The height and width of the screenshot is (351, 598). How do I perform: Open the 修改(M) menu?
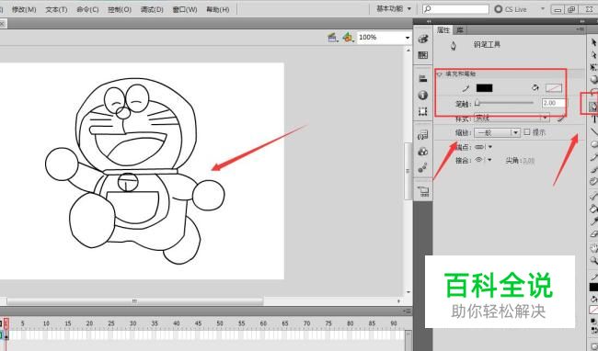tap(24, 9)
